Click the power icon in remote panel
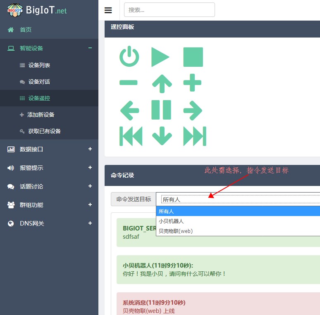The image size is (320, 315). (129, 57)
